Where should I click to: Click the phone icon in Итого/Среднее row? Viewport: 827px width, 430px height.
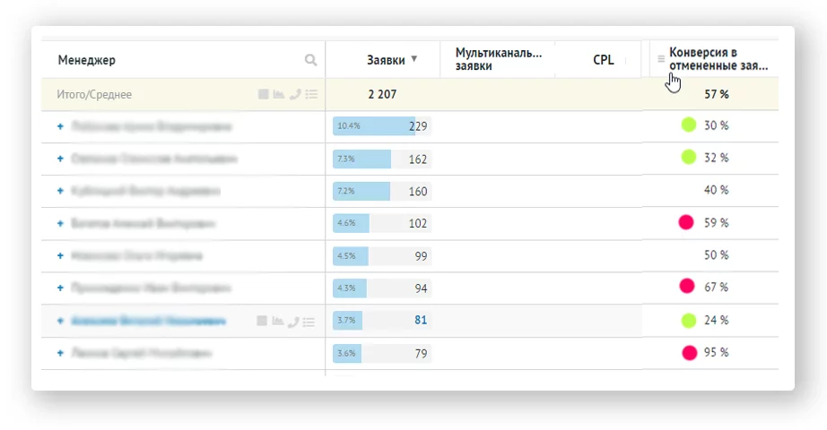point(295,94)
